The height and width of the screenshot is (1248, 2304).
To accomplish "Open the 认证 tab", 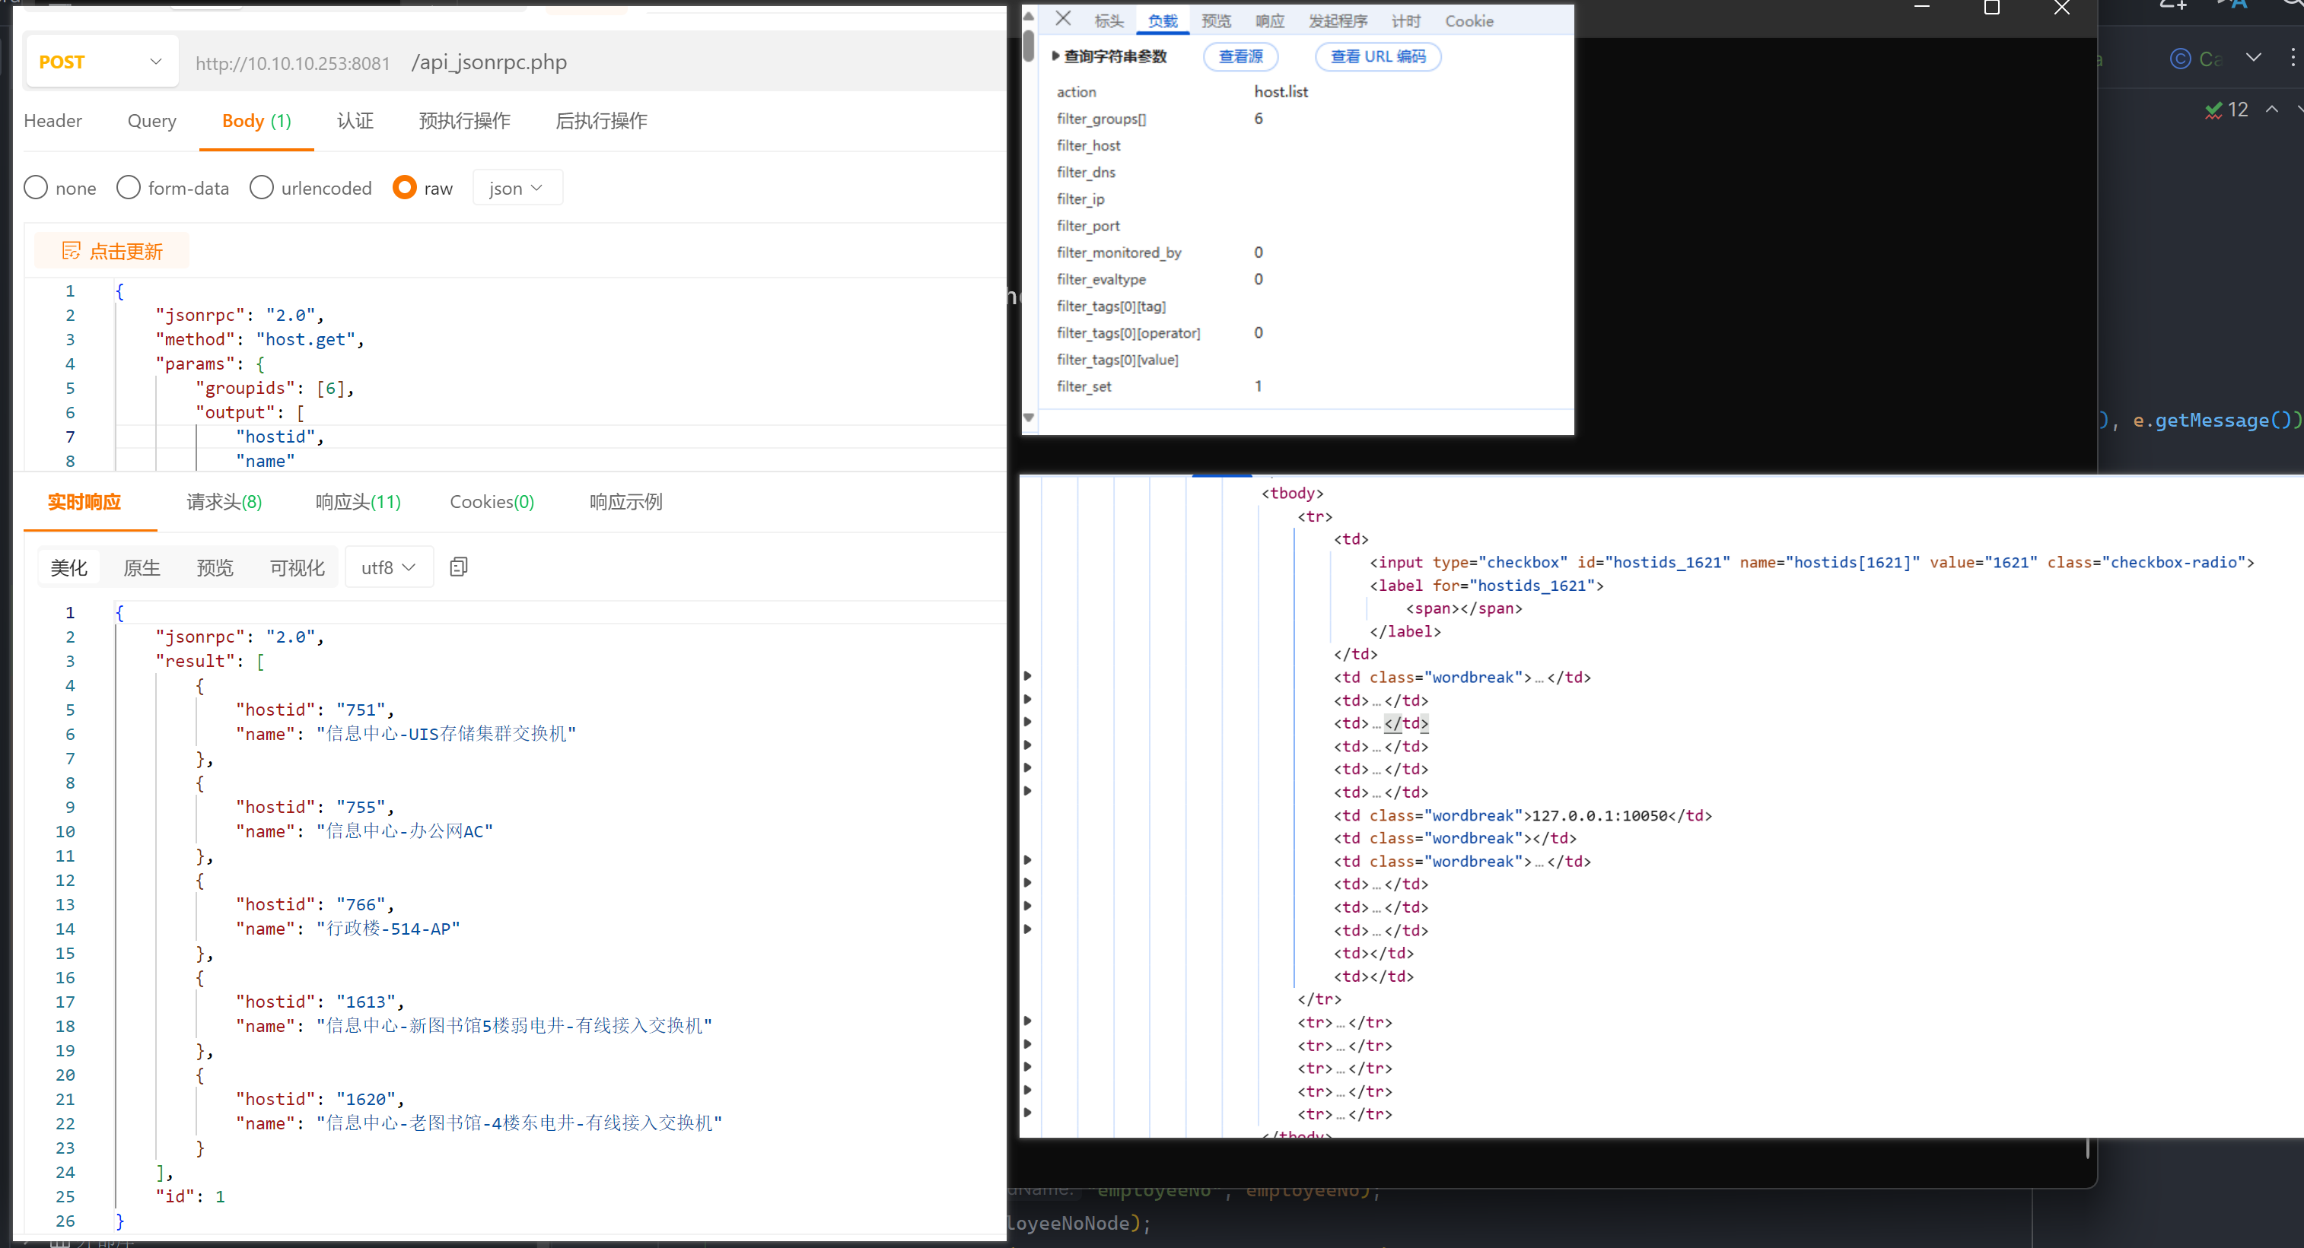I will click(355, 121).
